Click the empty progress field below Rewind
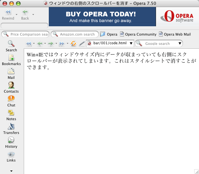The height and width of the screenshot is (174, 199). (x=24, y=26)
